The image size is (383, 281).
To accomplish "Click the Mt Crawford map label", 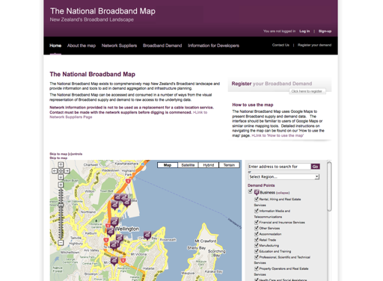I will click(206, 241).
